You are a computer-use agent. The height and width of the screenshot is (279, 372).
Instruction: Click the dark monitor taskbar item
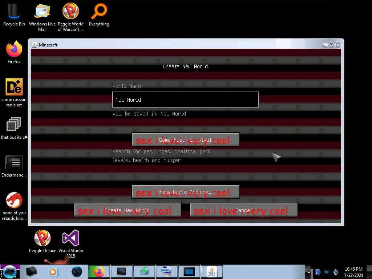coord(121,272)
